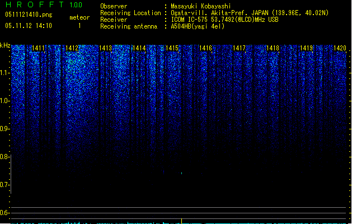The width and height of the screenshot is (352, 224).
Task: Click the meteor echo dot near 0.74 kHz
Action: coord(181,173)
